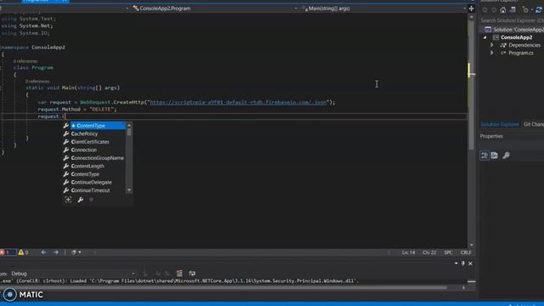Open the firebaseio URL link in code

[238, 102]
